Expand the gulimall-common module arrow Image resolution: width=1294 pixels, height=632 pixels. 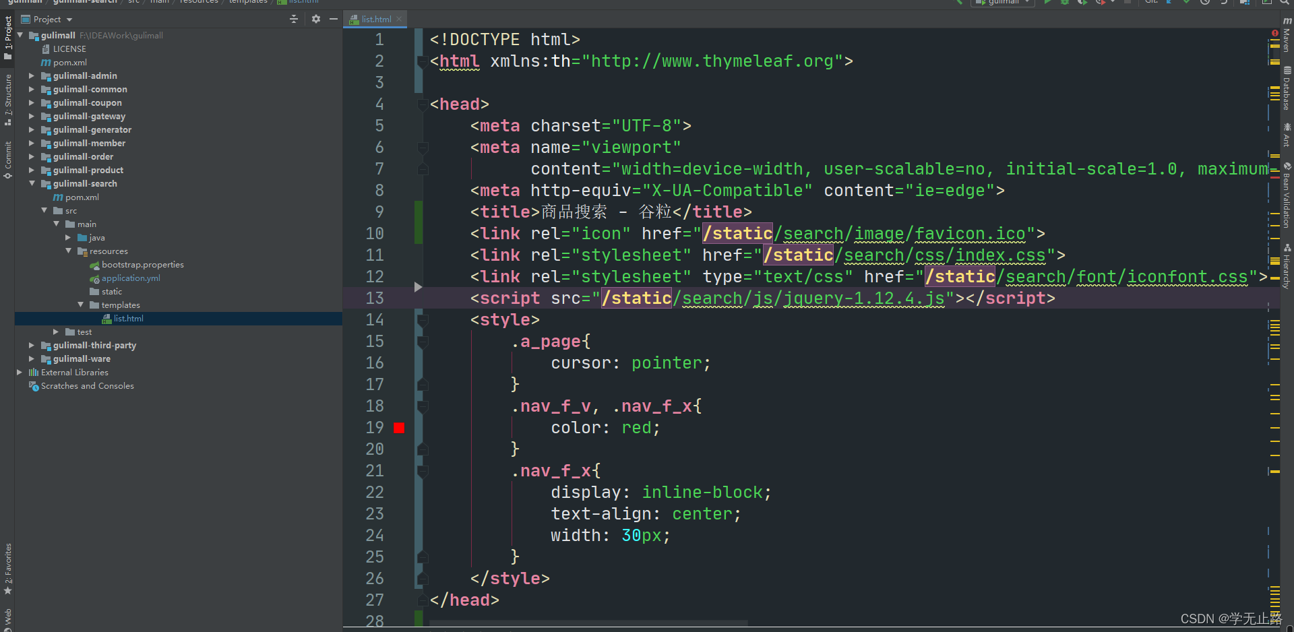32,90
